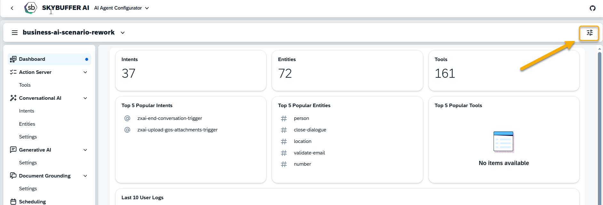The image size is (603, 205).
Task: Click the Document Grounding chat icon
Action: click(x=13, y=176)
